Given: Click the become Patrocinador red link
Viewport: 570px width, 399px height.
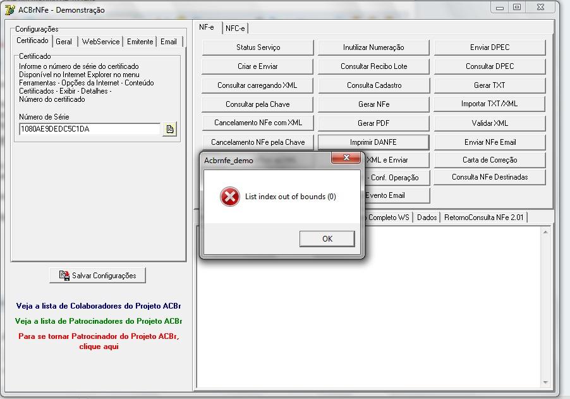Looking at the screenshot, I should coord(99,341).
